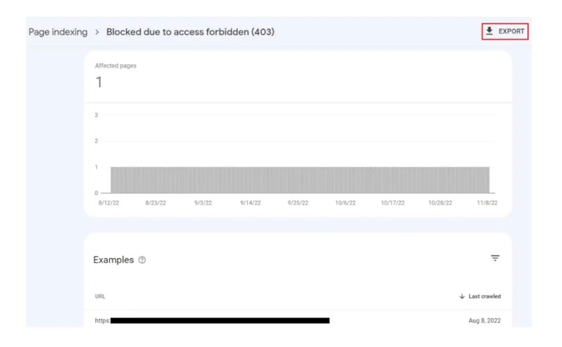Open the Examples help question-mark icon

coord(142,260)
